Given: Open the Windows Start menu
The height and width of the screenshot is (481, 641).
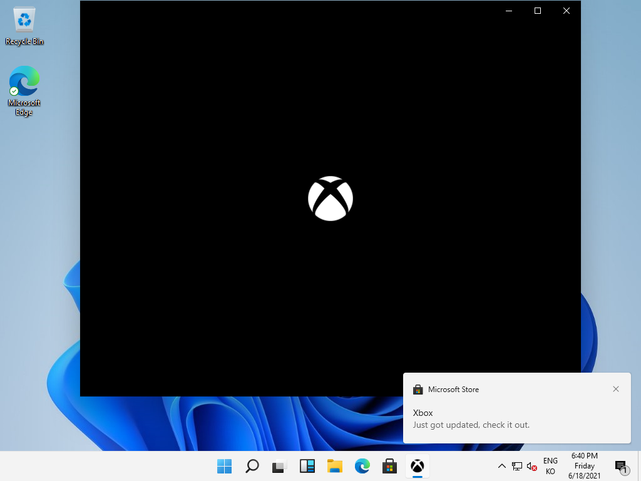Looking at the screenshot, I should [225, 466].
